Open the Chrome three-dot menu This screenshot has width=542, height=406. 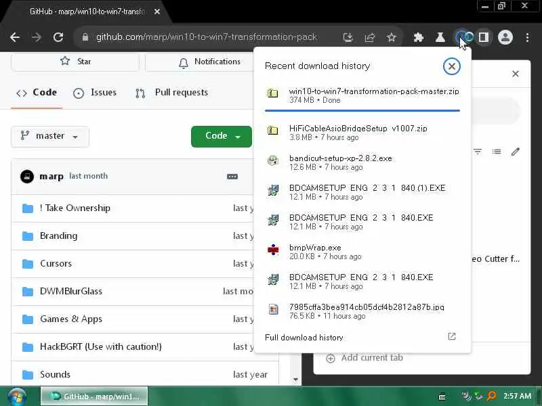pos(527,37)
